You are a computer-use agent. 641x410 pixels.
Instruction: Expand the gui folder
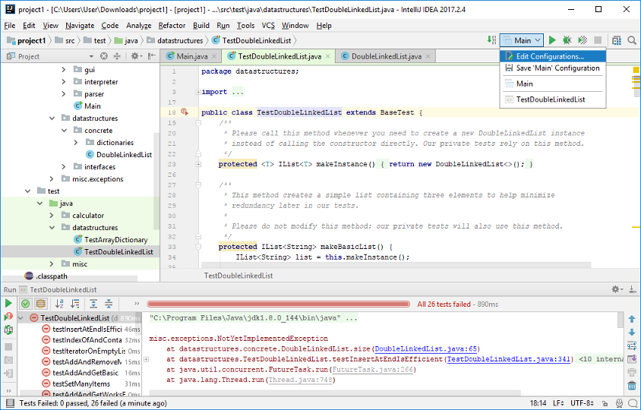63,70
